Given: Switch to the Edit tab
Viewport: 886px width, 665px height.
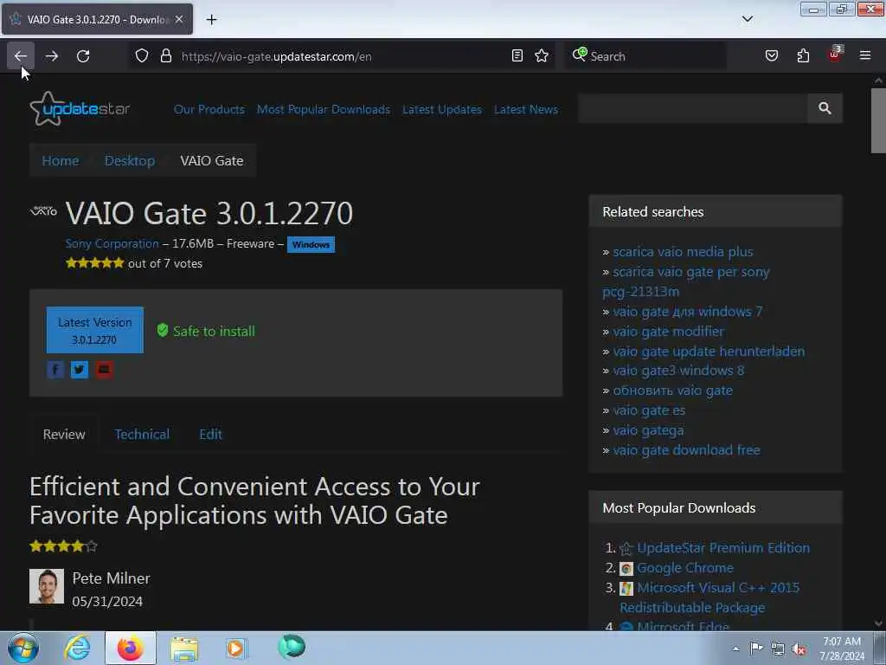Looking at the screenshot, I should [210, 435].
